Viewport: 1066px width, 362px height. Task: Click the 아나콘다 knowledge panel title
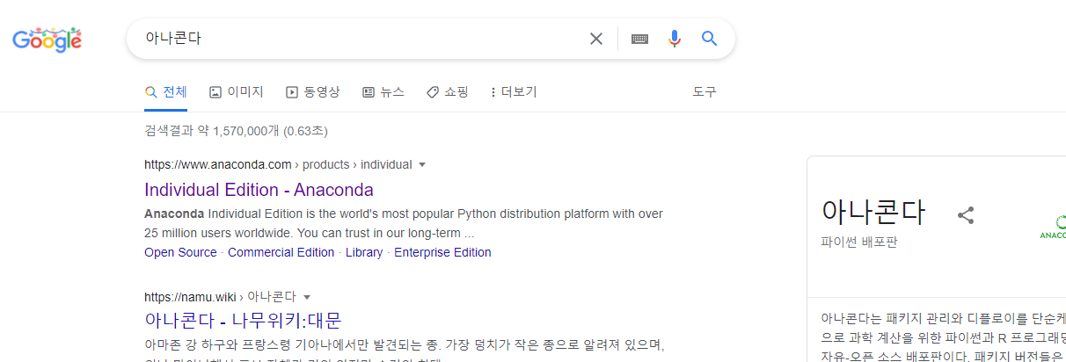pyautogui.click(x=873, y=213)
